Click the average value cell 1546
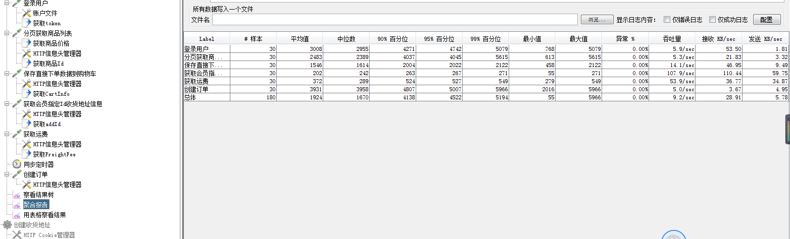 pyautogui.click(x=300, y=65)
